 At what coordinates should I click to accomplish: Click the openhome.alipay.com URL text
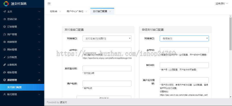tap(107, 58)
